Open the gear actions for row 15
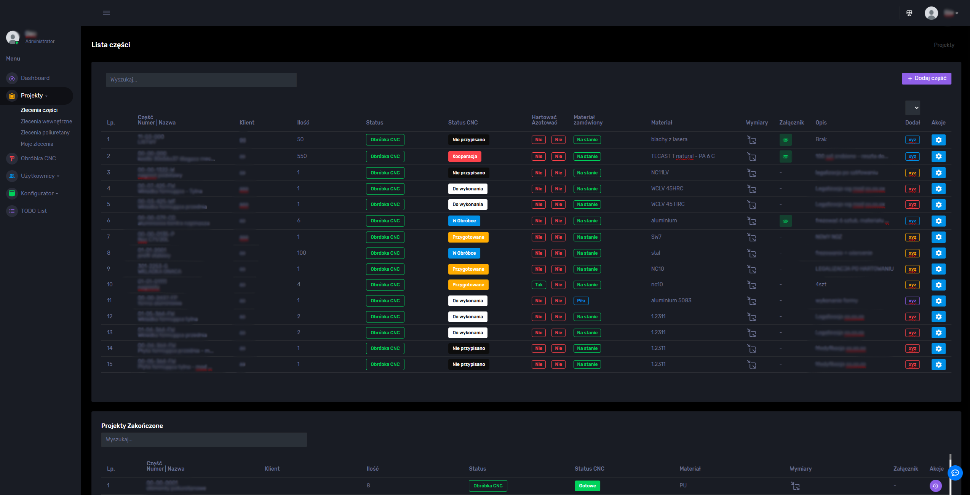 click(x=938, y=364)
